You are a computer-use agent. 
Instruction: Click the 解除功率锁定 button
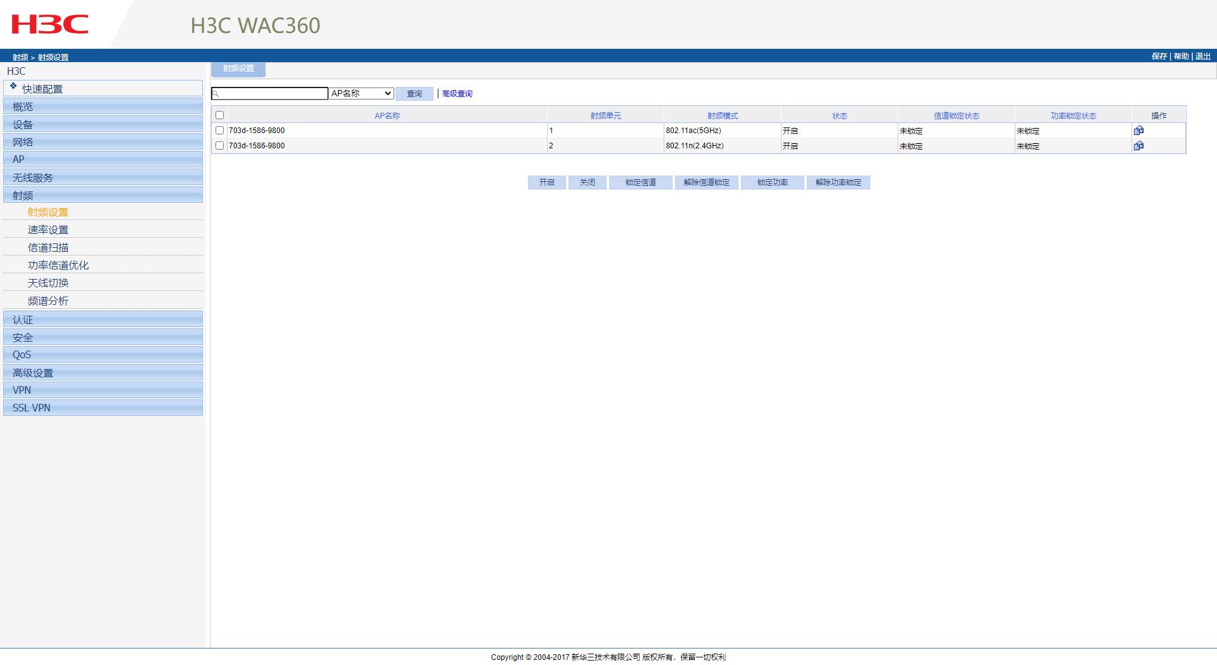839,183
